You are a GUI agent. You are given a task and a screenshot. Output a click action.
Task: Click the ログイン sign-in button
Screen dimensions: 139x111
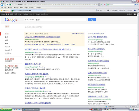[130, 14]
